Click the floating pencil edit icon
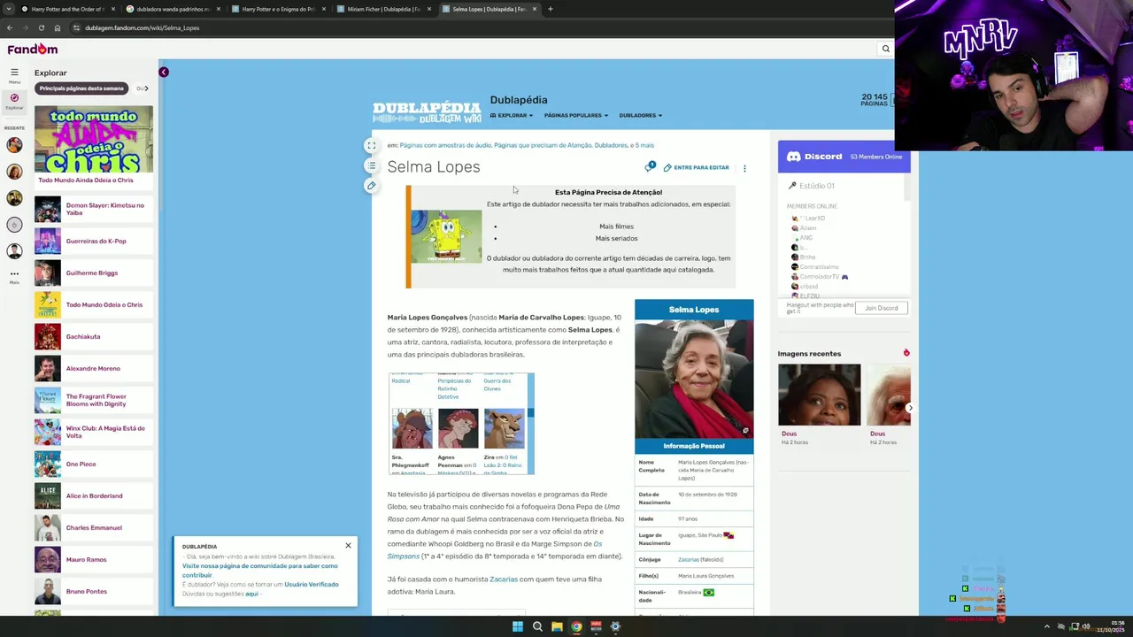The height and width of the screenshot is (637, 1133). [372, 186]
